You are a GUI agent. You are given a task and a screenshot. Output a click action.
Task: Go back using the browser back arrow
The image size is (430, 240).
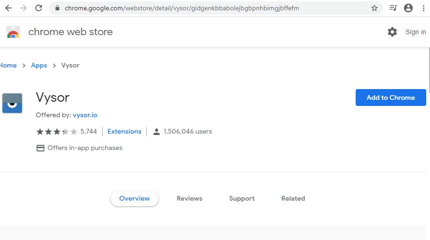pos(8,8)
